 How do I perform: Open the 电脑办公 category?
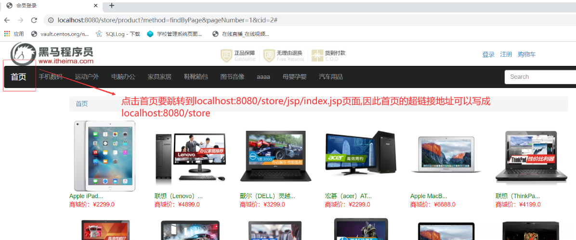[123, 76]
